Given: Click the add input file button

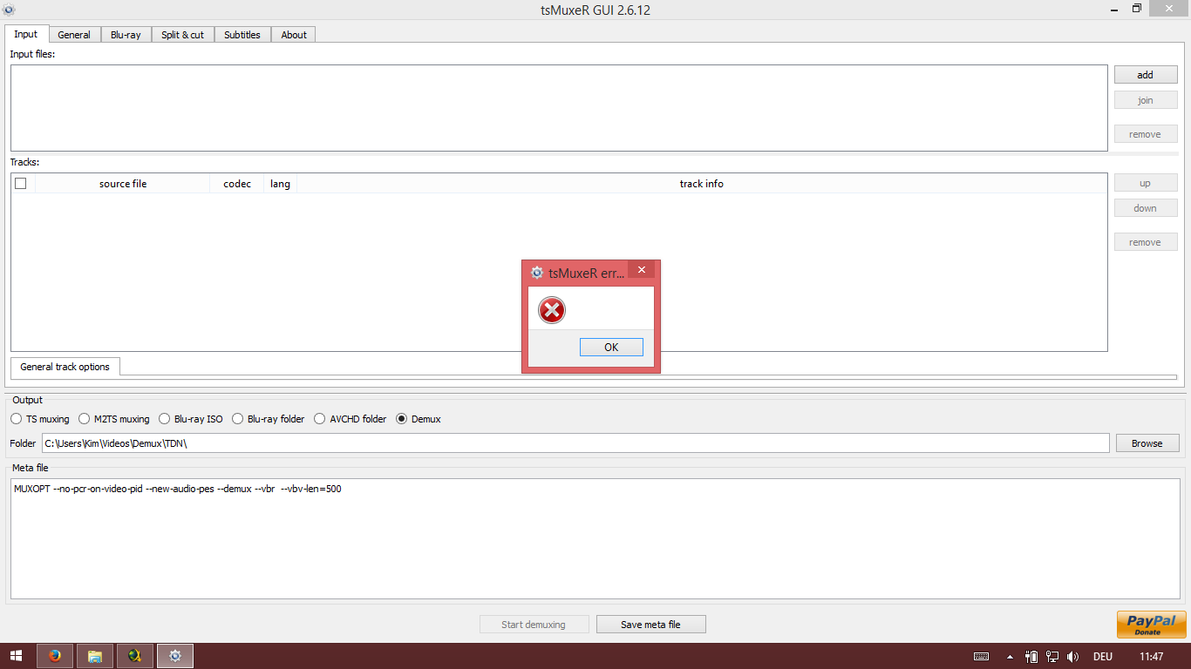Looking at the screenshot, I should (x=1146, y=75).
